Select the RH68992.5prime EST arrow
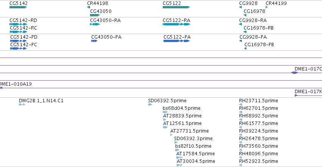The height and width of the screenshot is (167, 322). [x=241, y=120]
